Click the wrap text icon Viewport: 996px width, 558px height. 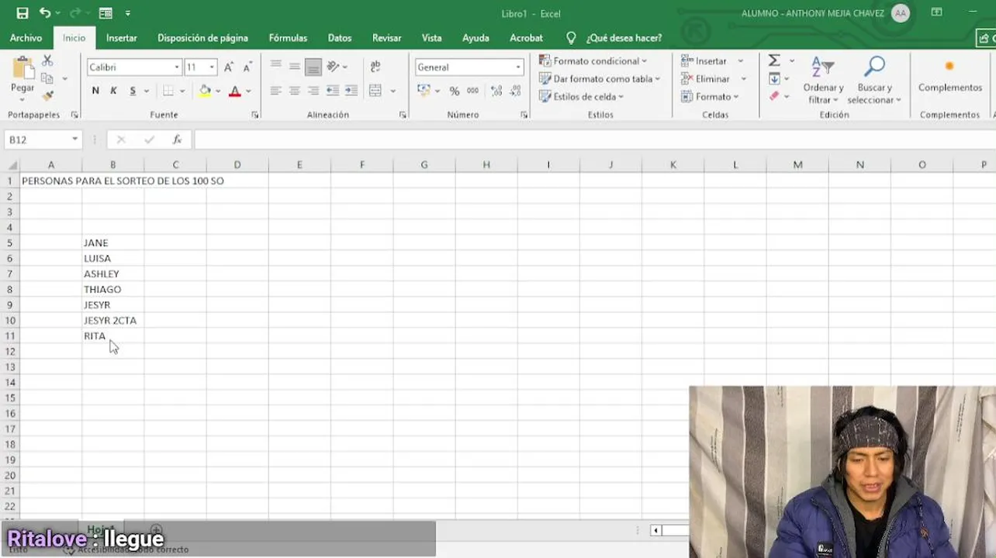[375, 67]
